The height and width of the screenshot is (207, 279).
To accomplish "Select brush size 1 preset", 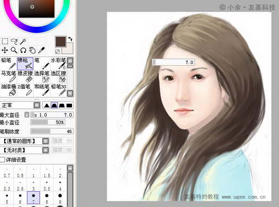I will (x=33, y=172).
